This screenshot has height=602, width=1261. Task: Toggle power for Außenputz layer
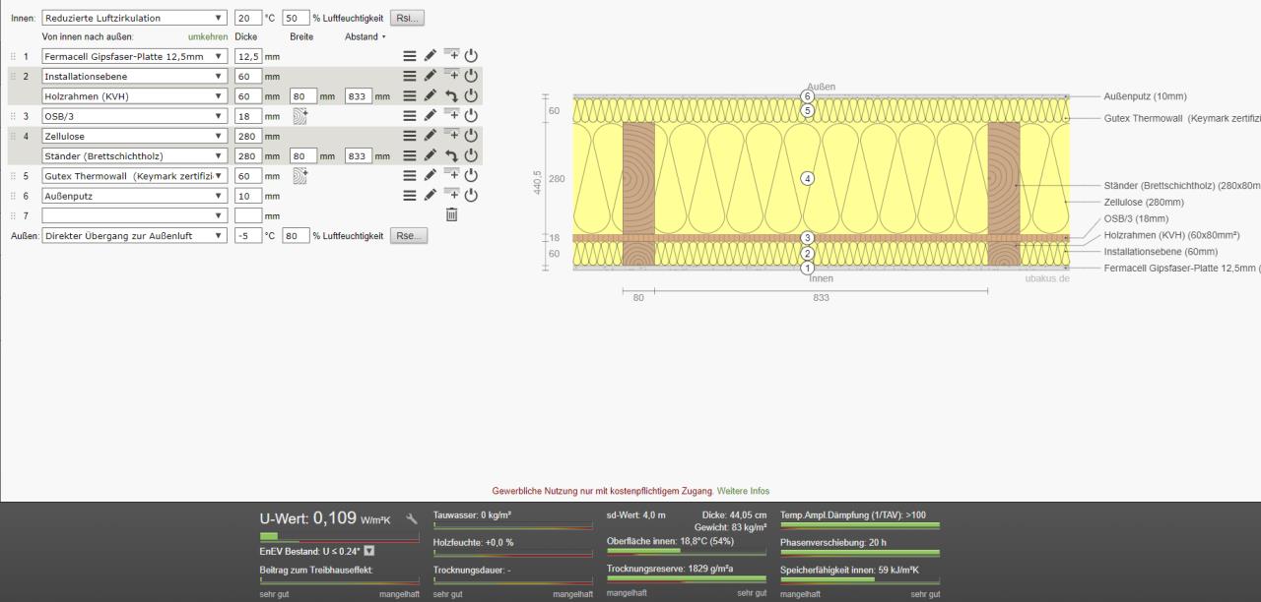pyautogui.click(x=471, y=195)
